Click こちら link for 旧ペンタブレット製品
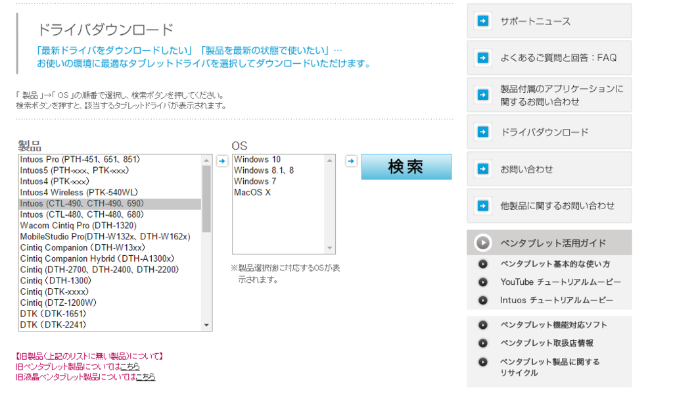673x394 pixels. click(x=130, y=366)
